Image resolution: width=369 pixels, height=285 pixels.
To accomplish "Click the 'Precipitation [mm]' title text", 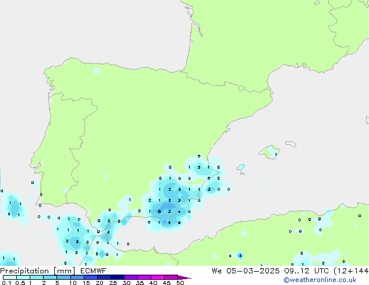I will coord(37,271).
